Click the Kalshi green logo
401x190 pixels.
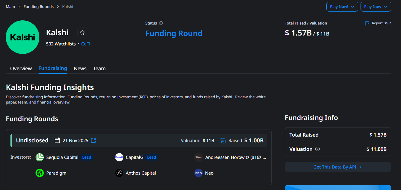click(x=23, y=37)
